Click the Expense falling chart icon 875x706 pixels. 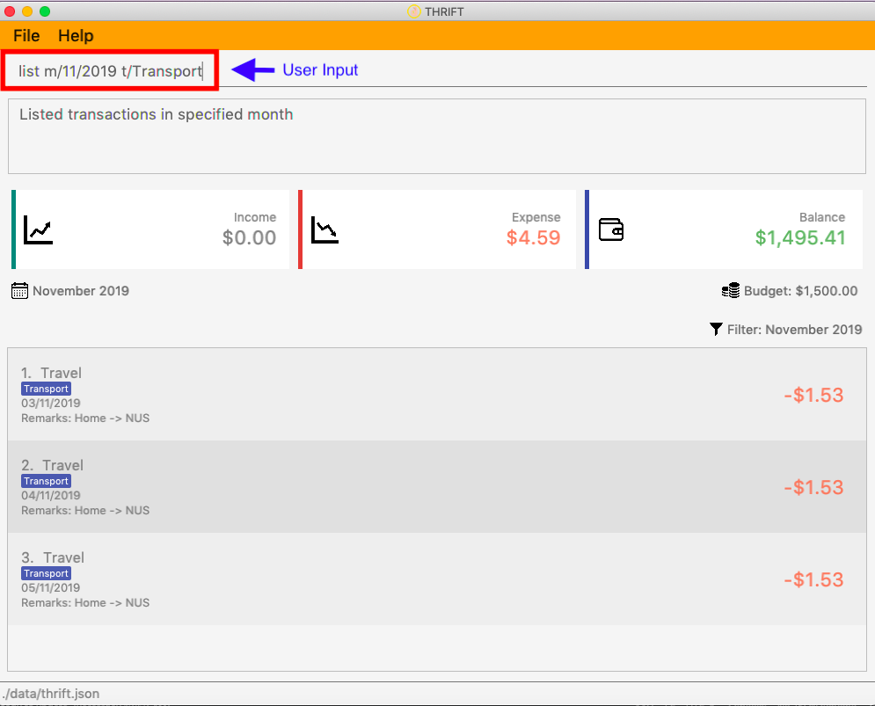click(x=324, y=229)
